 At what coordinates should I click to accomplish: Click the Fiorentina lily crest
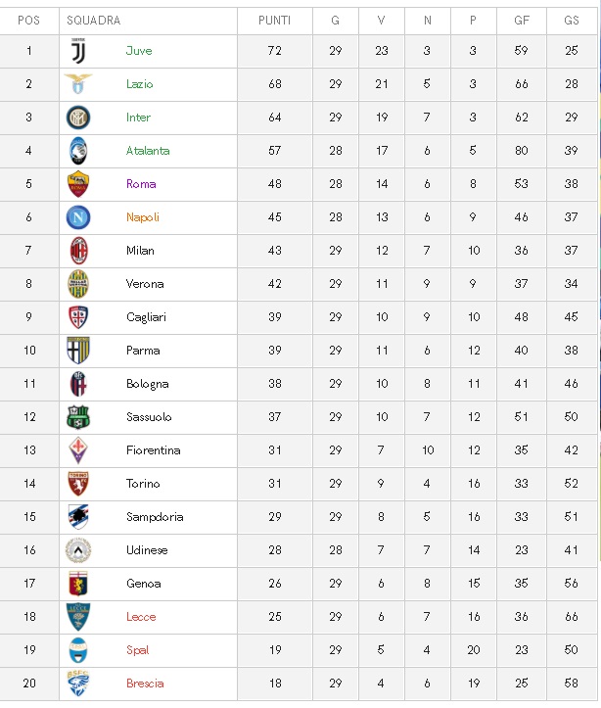click(x=78, y=450)
